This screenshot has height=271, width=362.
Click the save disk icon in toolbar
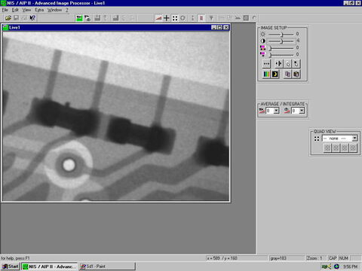[x=16, y=18]
